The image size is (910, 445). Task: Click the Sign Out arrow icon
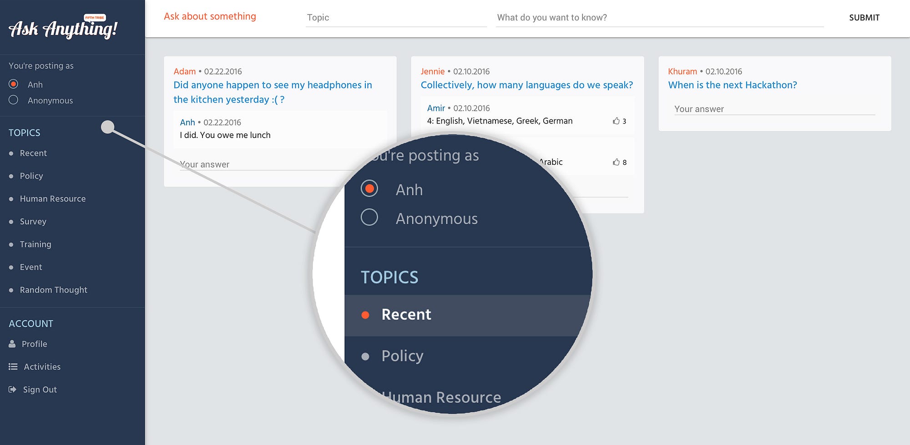12,390
